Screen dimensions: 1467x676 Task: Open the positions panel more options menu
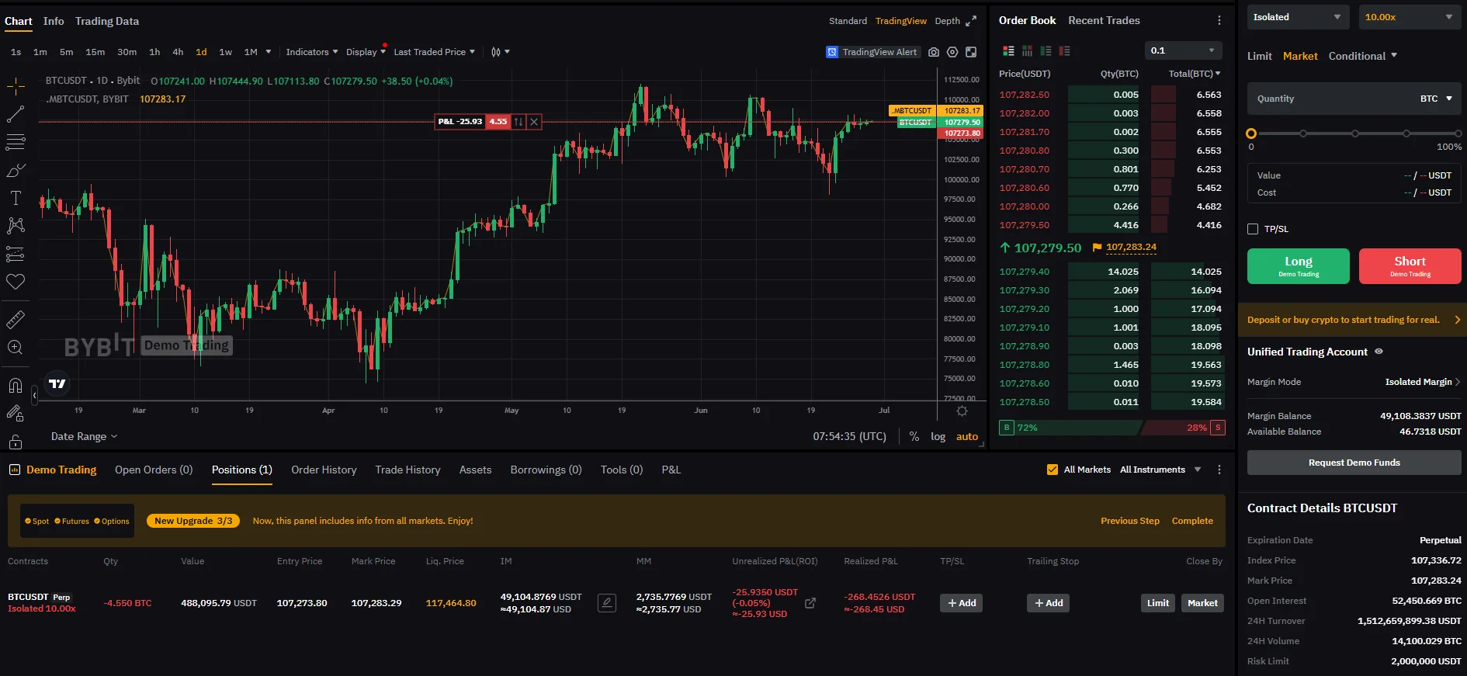[x=1219, y=470]
